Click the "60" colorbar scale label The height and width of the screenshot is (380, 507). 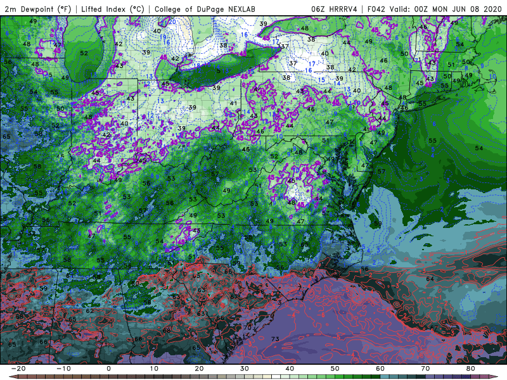(380, 369)
